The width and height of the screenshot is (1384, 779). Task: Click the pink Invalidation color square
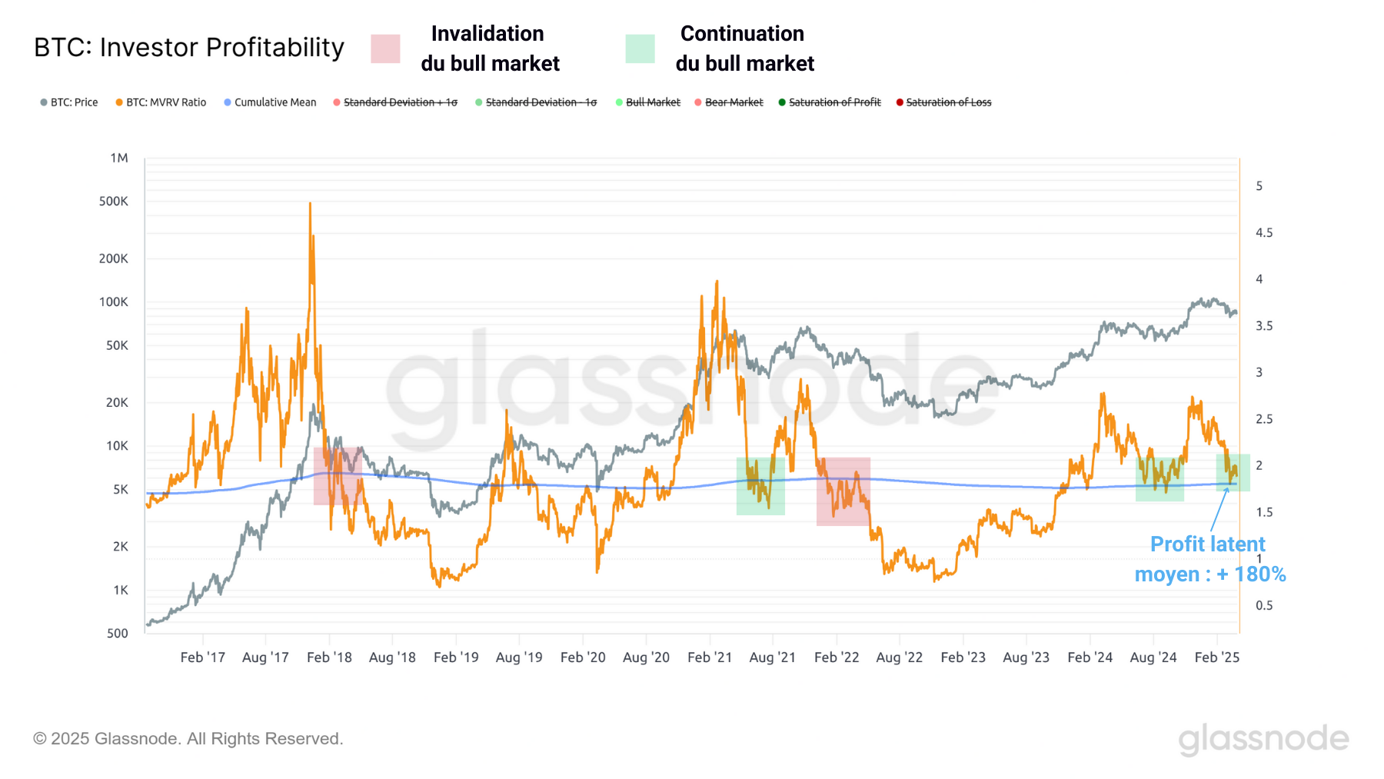click(x=385, y=48)
